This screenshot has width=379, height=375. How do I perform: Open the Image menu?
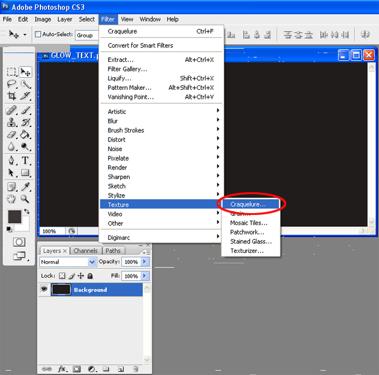click(42, 20)
